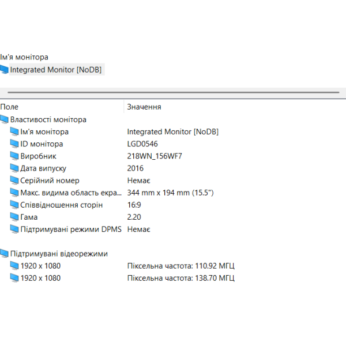This screenshot has width=346, height=346.
Task: Click icon of 1920 x 1080 138.70 МГЦ row
Action: click(x=14, y=278)
